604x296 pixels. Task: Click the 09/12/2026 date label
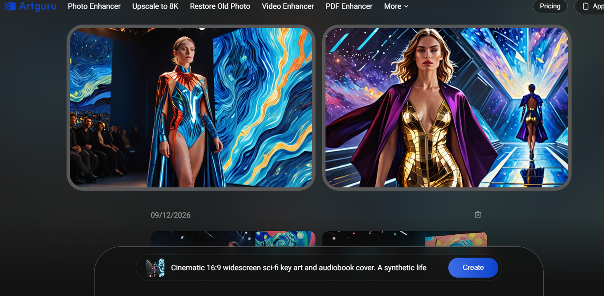pos(170,215)
